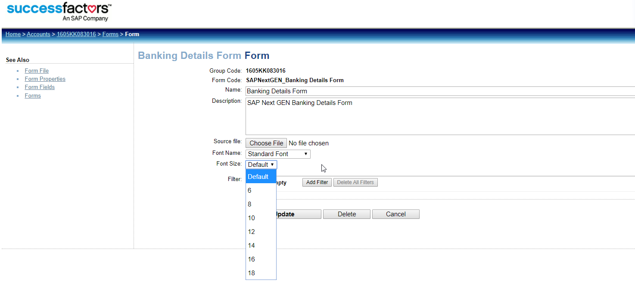Image resolution: width=635 pixels, height=292 pixels.
Task: Open Forms link in breadcrumb
Action: [110, 34]
